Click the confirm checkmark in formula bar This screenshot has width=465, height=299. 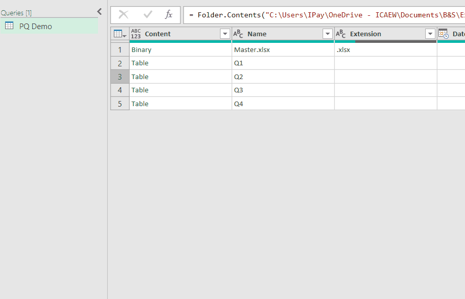[x=148, y=15]
